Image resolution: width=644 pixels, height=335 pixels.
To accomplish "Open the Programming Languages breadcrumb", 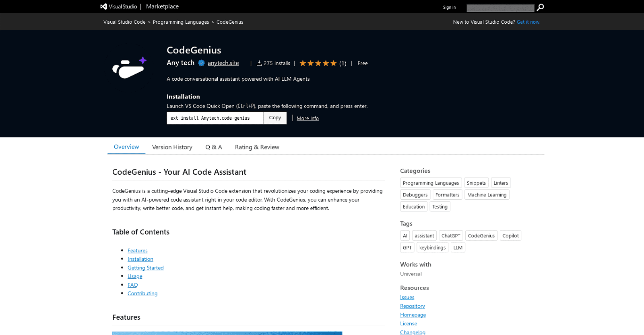I will click(x=181, y=22).
